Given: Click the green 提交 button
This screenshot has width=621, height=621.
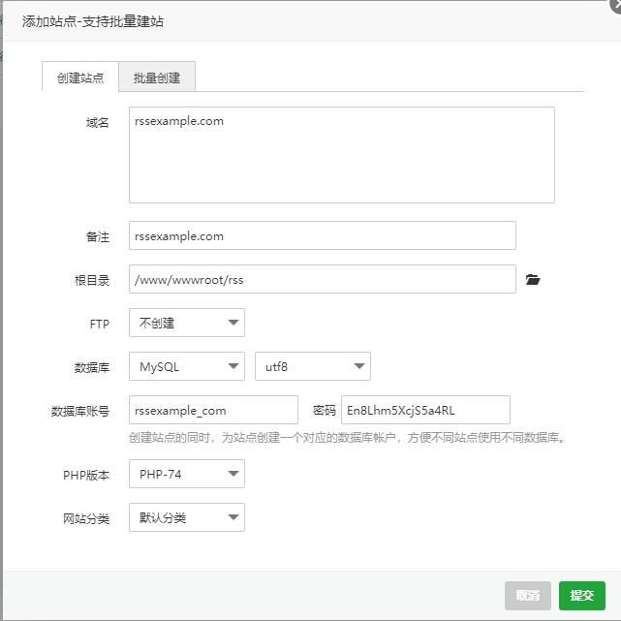Looking at the screenshot, I should [581, 595].
